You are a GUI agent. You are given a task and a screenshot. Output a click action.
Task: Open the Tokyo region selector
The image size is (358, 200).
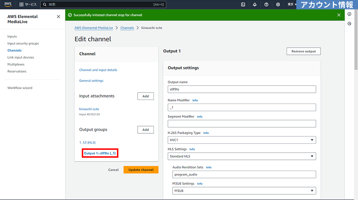(x=292, y=5)
